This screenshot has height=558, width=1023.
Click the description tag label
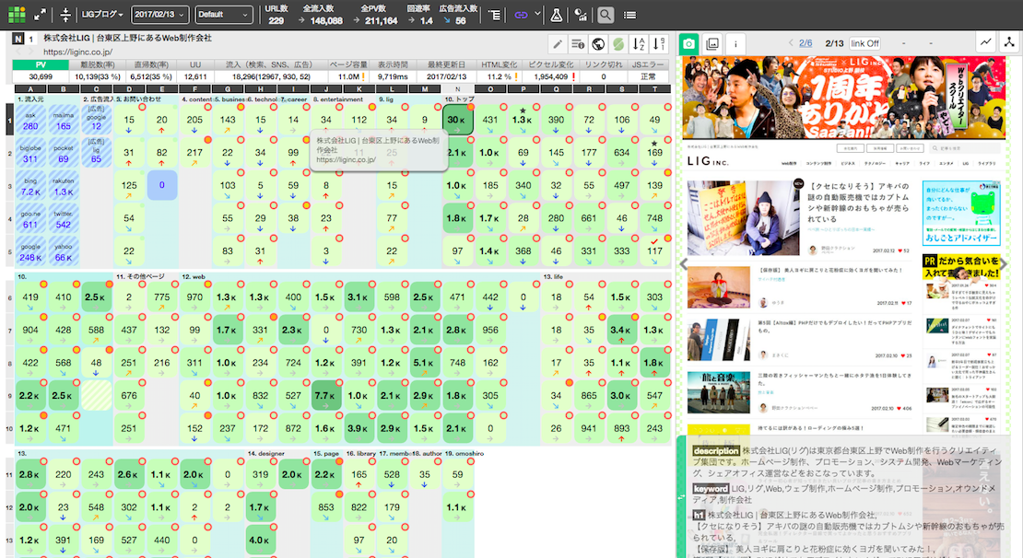pos(716,450)
